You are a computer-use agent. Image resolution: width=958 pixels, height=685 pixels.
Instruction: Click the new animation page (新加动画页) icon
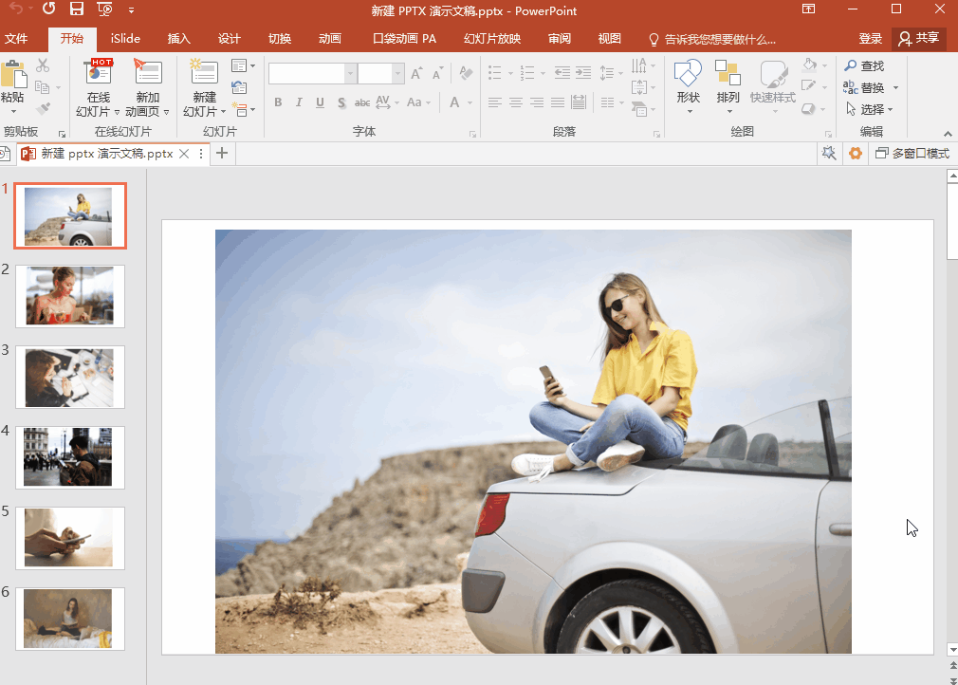click(148, 72)
